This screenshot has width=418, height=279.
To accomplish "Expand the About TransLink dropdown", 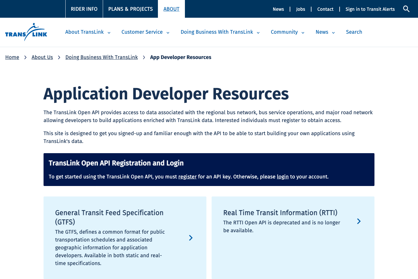I will click(109, 33).
